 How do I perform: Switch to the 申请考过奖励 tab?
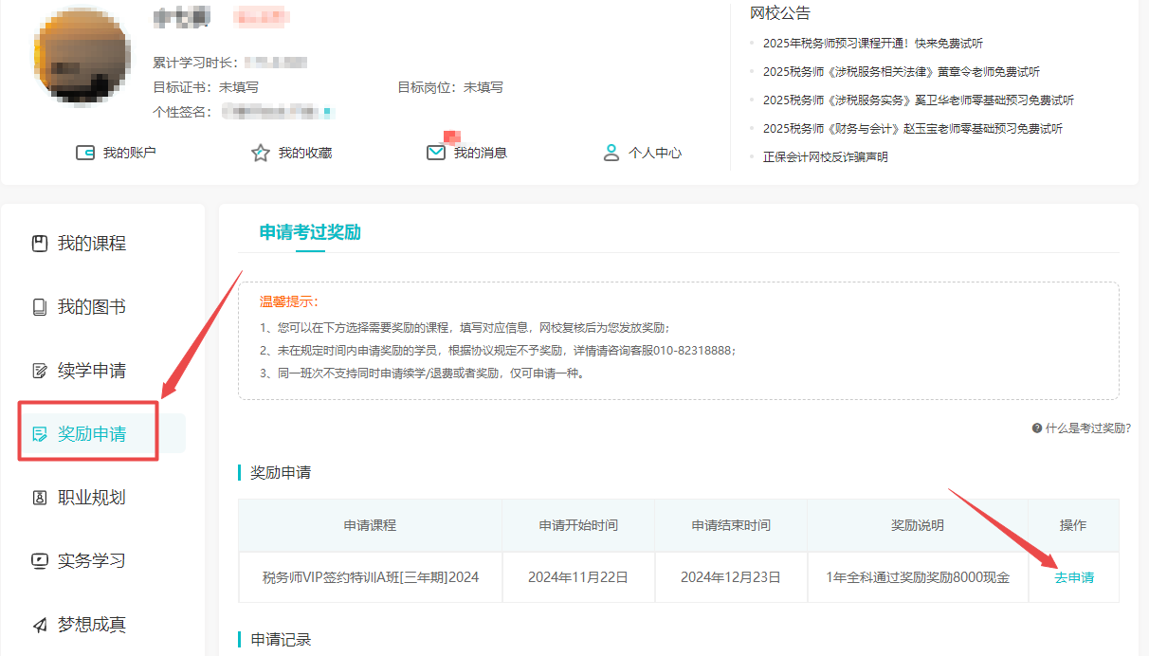310,232
